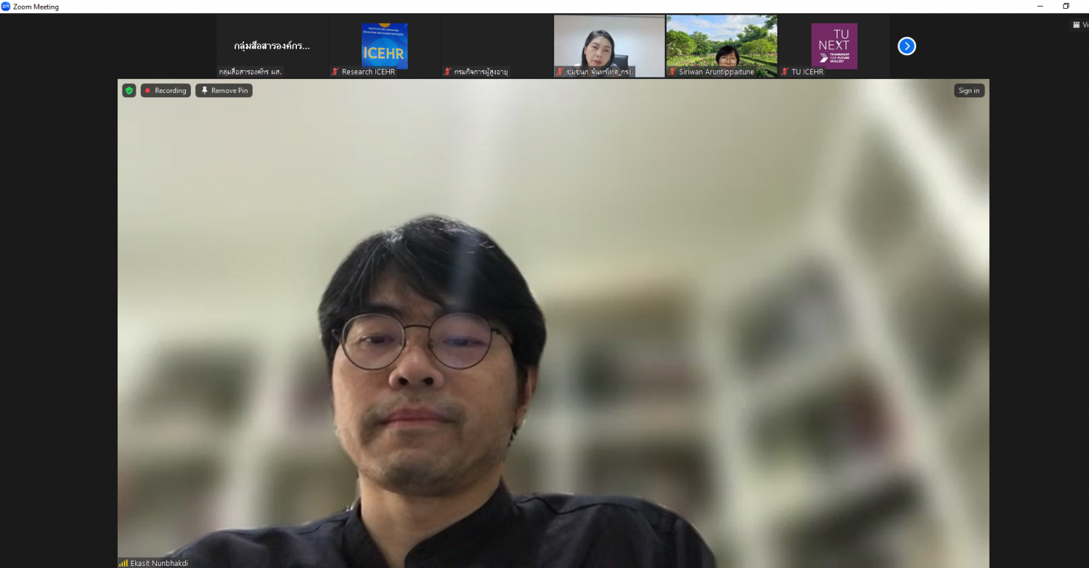This screenshot has width=1089, height=568.
Task: Minimize the Zoom Meeting window
Action: (x=1040, y=7)
